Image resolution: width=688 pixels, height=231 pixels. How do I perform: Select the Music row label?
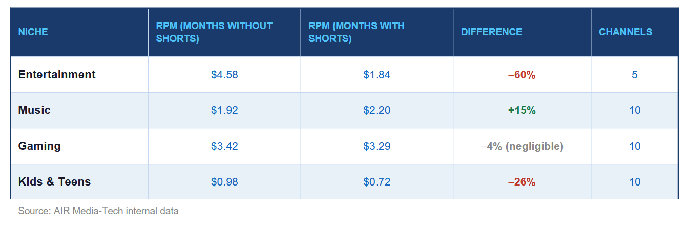coord(34,110)
